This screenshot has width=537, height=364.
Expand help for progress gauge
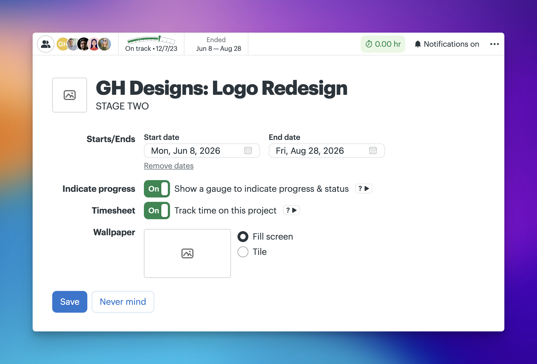click(x=364, y=189)
